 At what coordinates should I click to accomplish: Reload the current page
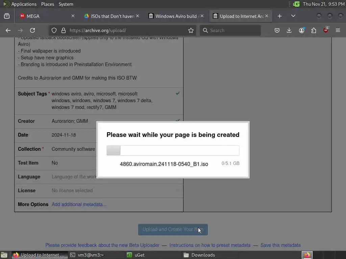pyautogui.click(x=32, y=30)
